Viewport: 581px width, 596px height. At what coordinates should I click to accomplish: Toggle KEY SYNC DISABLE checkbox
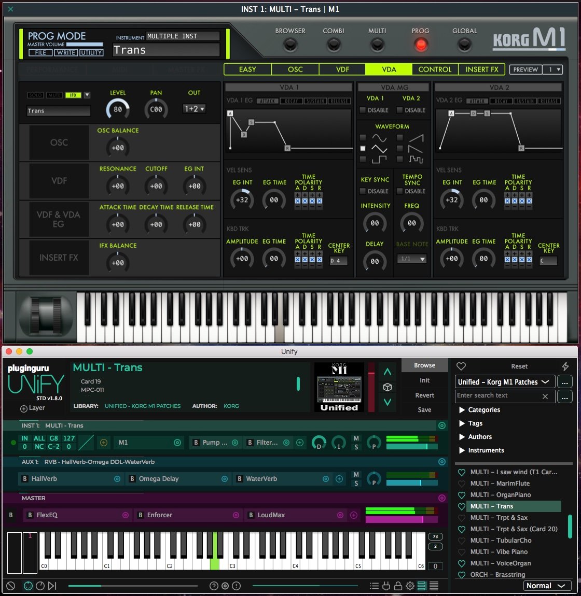tap(363, 191)
